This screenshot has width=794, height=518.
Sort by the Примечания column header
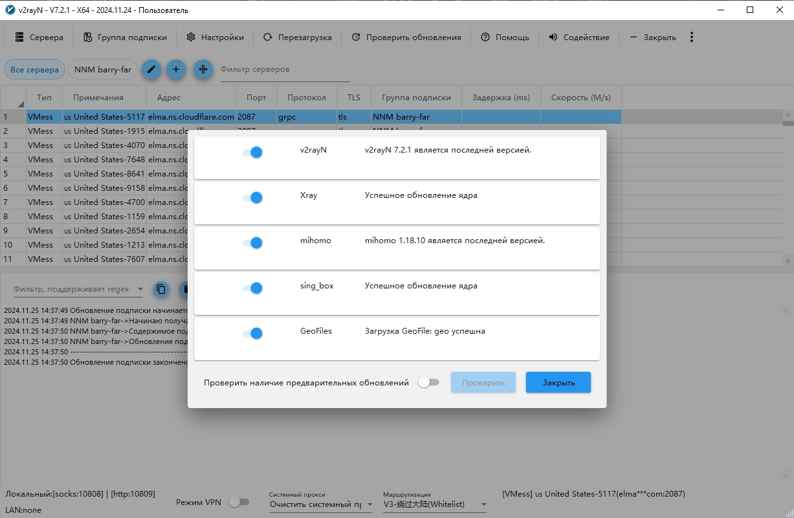click(104, 98)
